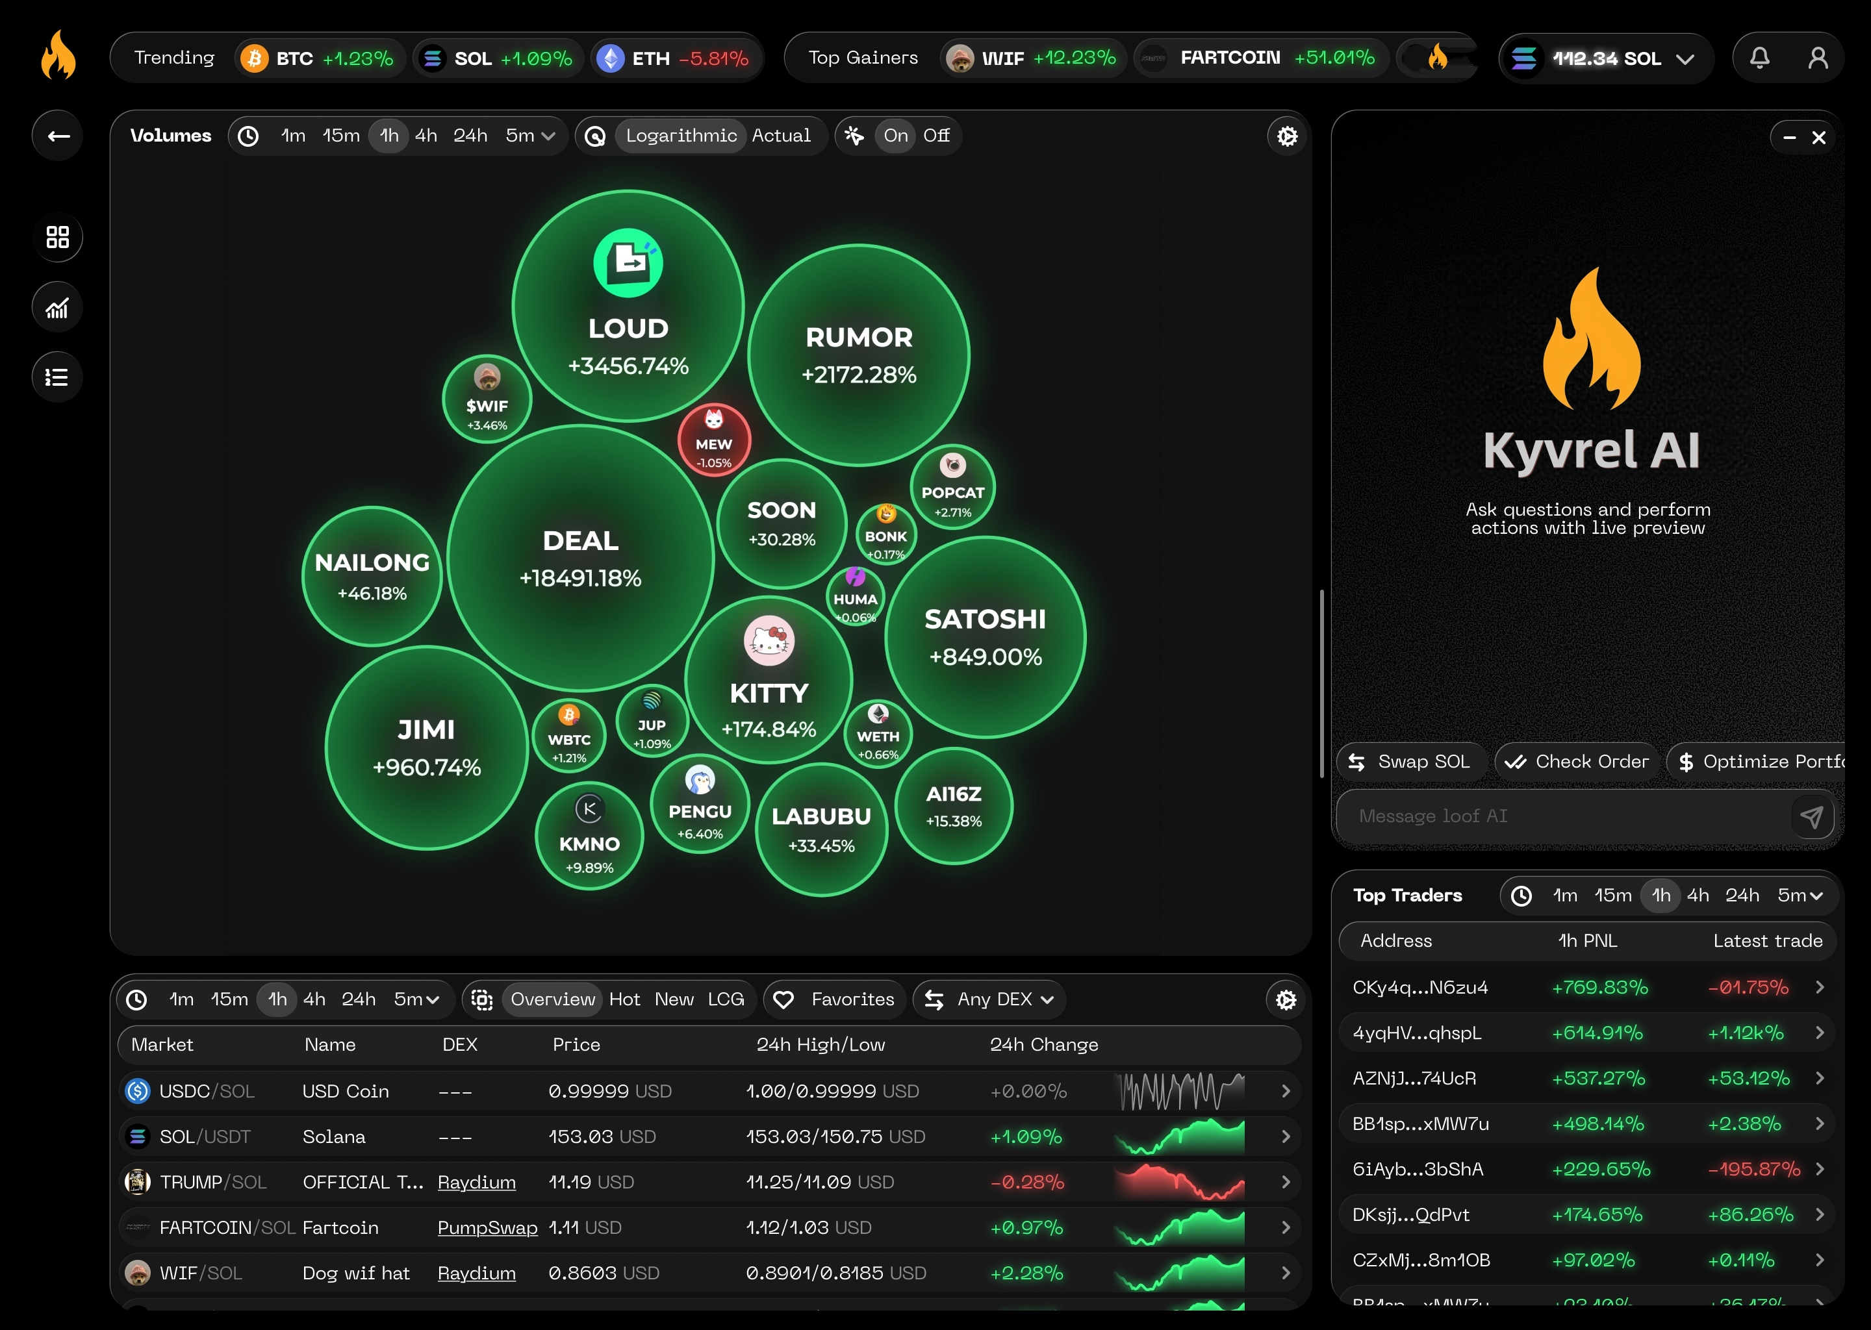
Task: Click SOL/USDT sparkline chart
Action: pos(1179,1136)
